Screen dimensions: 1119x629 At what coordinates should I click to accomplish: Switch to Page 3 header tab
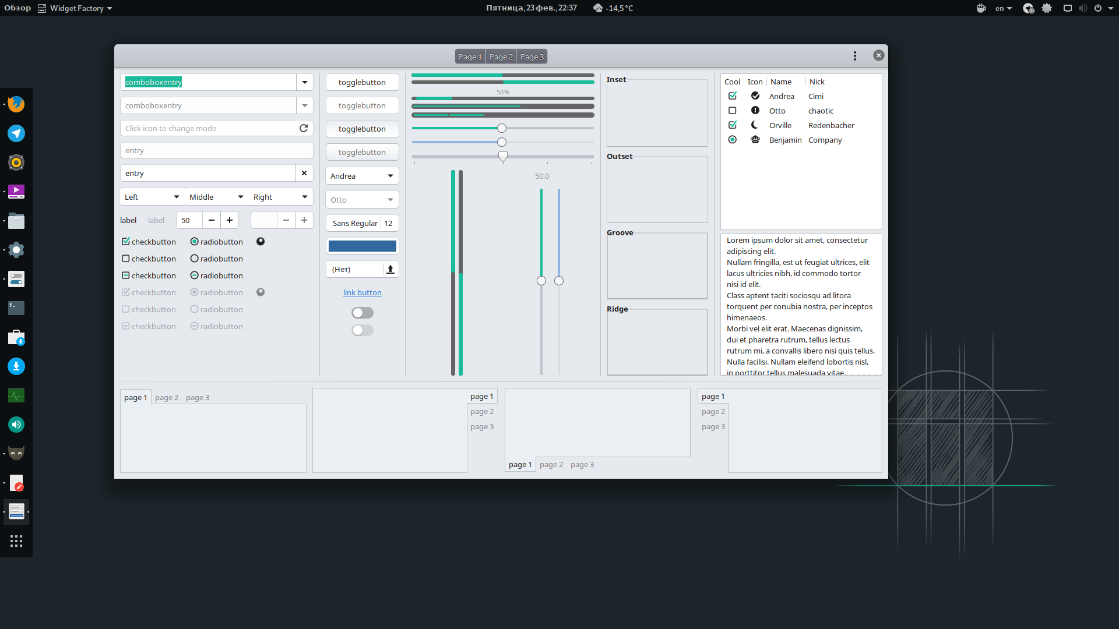[532, 56]
